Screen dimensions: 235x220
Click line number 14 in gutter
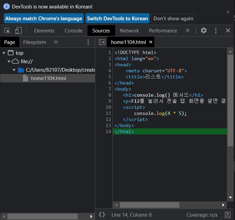pos(108,131)
